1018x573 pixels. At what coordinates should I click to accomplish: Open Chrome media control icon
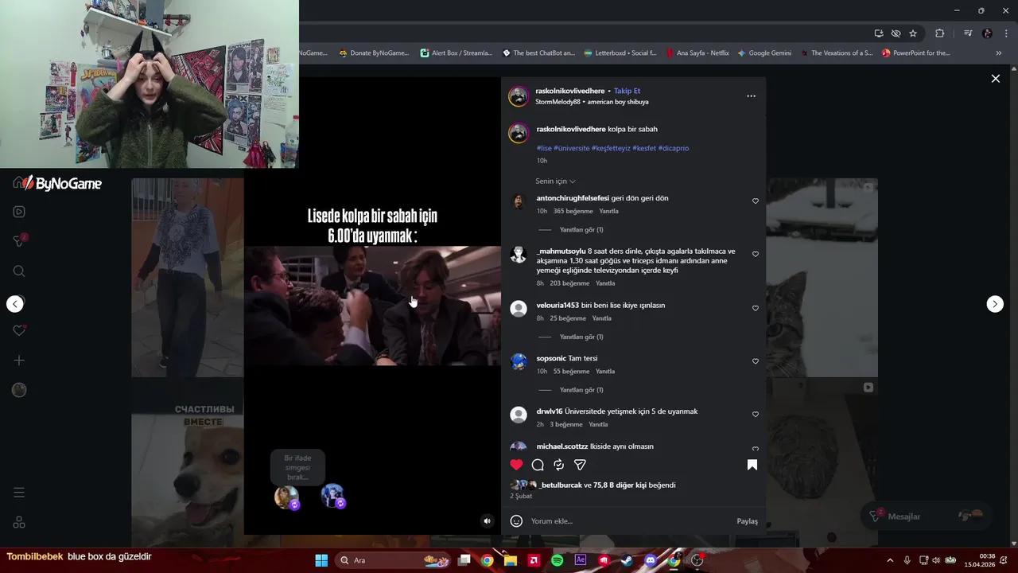pos(968,33)
